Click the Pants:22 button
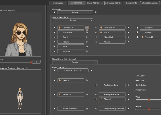 click(71, 94)
